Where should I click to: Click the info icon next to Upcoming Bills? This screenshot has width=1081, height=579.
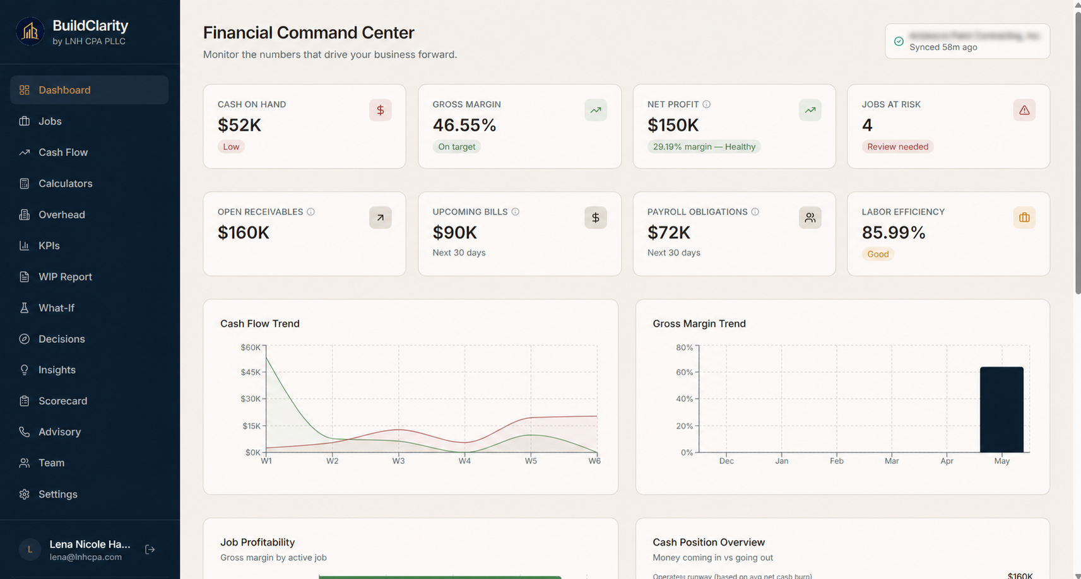coord(516,212)
